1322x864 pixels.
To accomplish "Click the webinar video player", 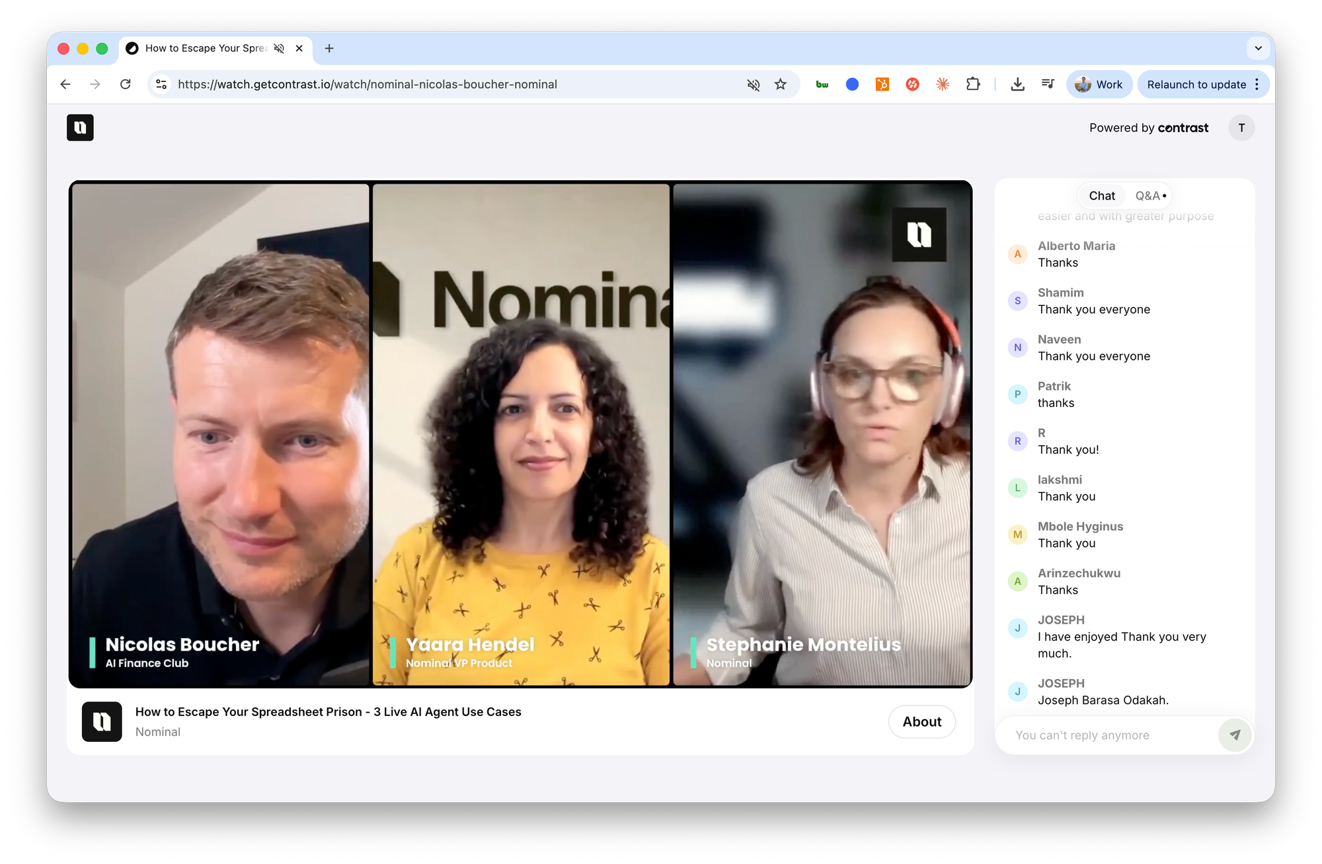I will click(520, 434).
